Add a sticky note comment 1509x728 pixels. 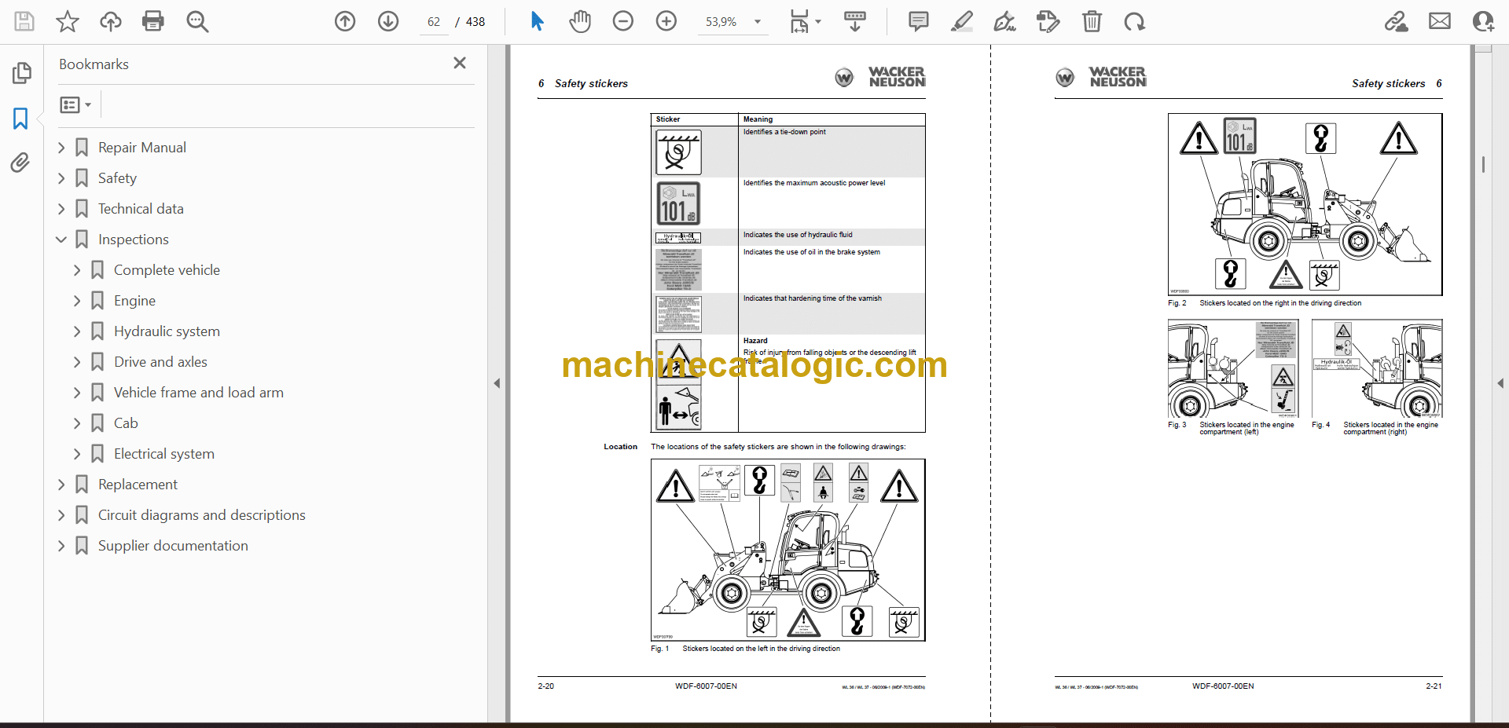pyautogui.click(x=918, y=21)
